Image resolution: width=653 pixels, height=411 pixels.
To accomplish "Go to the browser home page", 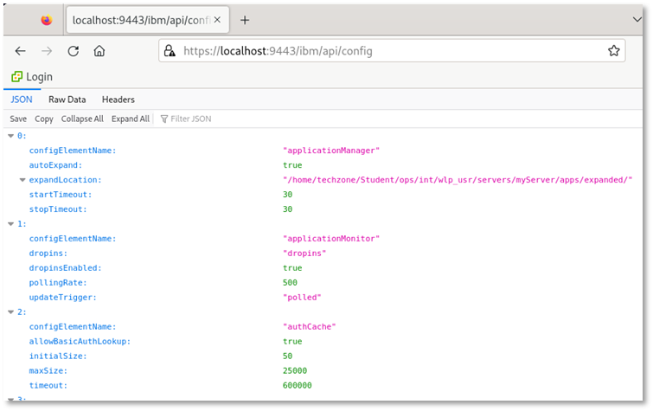I will click(99, 51).
